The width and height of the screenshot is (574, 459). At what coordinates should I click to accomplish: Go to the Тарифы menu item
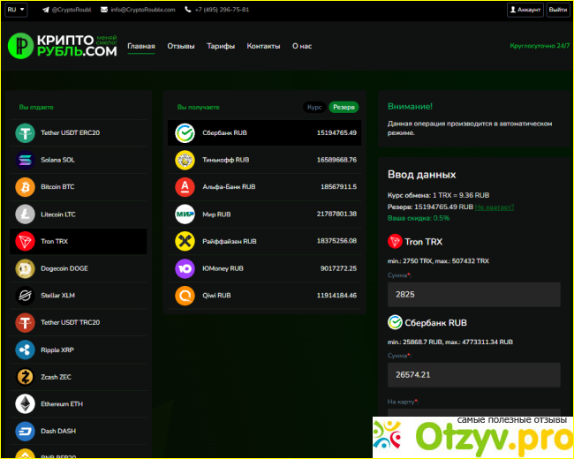221,46
